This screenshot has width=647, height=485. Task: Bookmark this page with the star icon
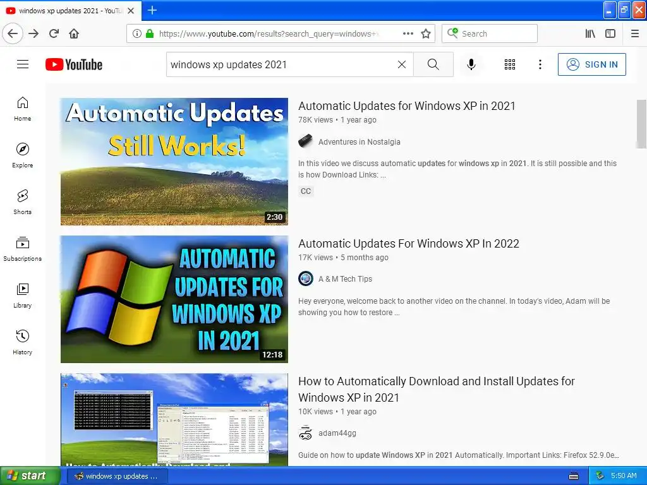coord(426,33)
